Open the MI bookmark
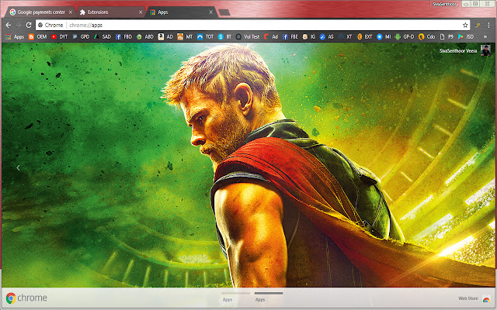The height and width of the screenshot is (310, 497). pyautogui.click(x=384, y=36)
